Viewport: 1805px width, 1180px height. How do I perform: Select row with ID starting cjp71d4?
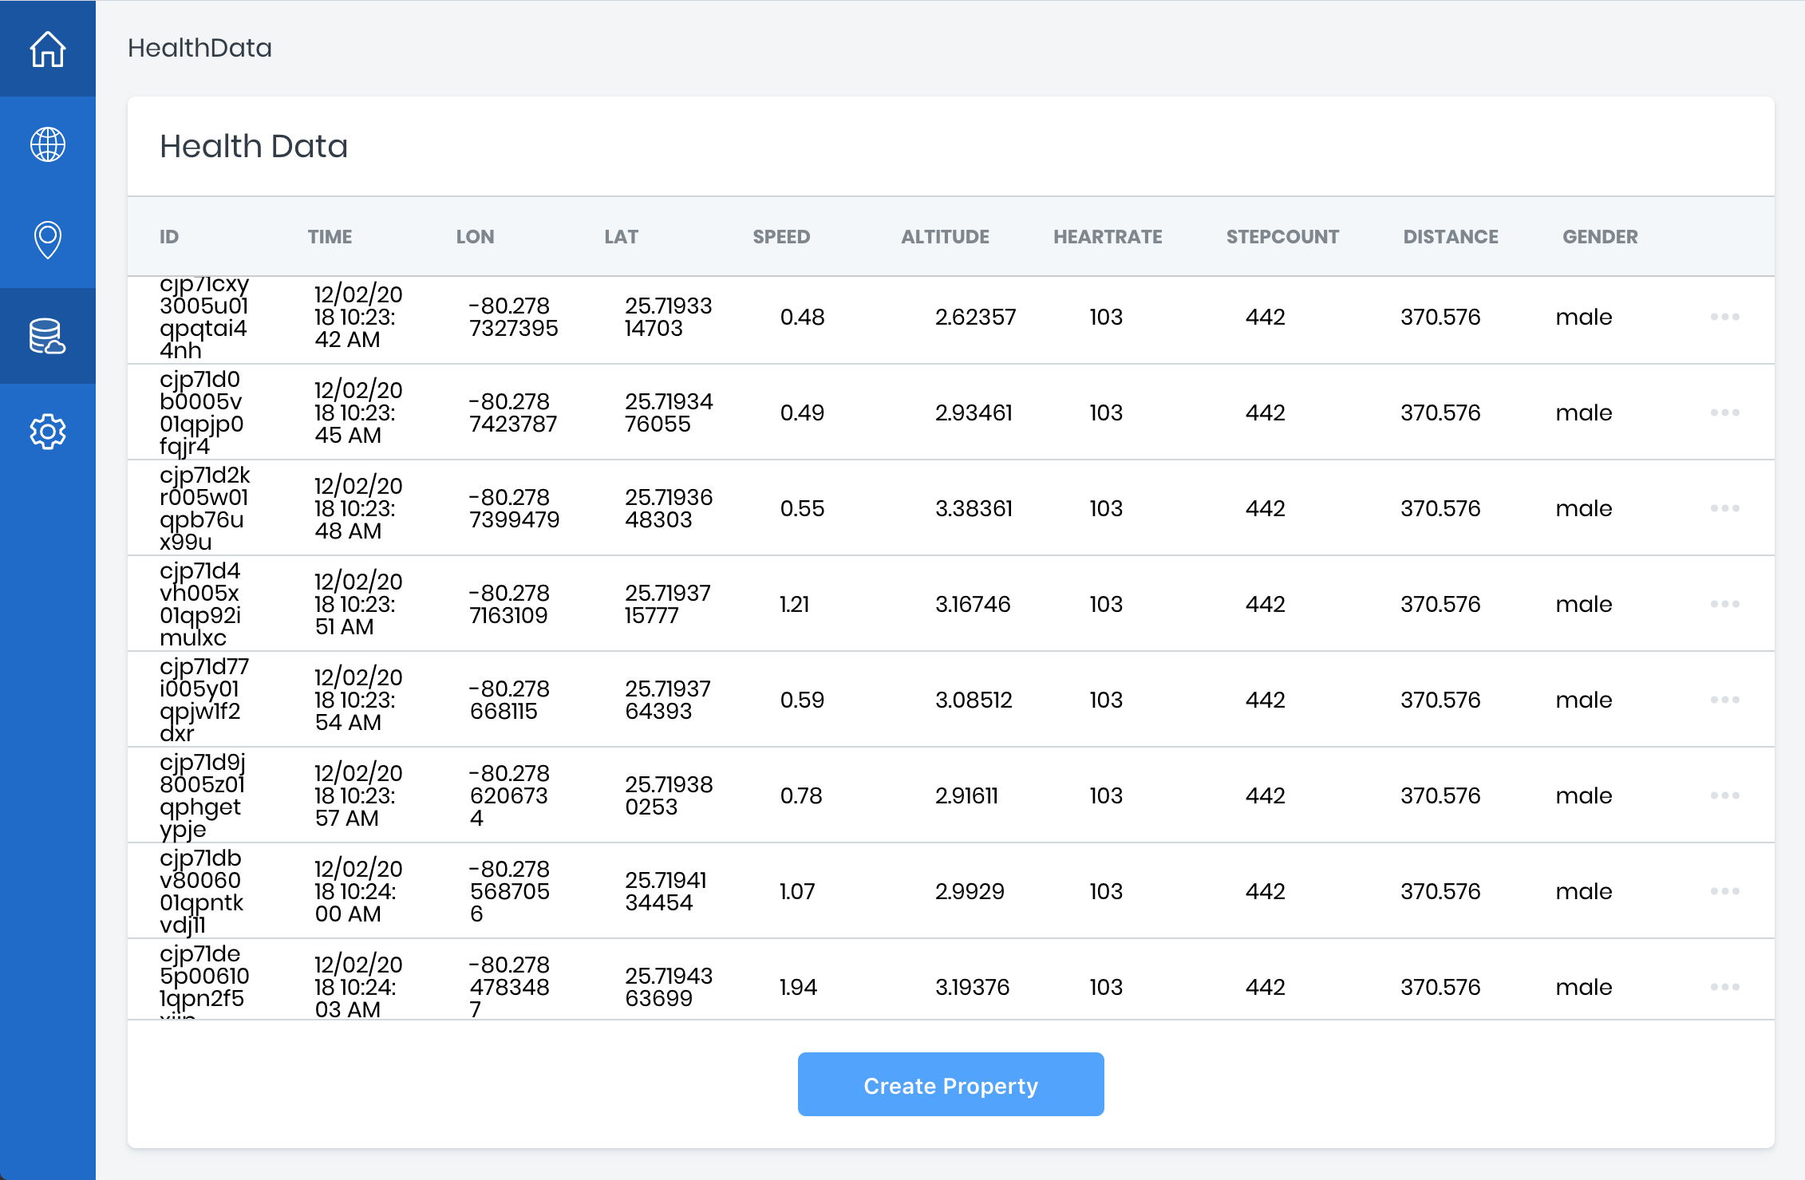pos(200,604)
